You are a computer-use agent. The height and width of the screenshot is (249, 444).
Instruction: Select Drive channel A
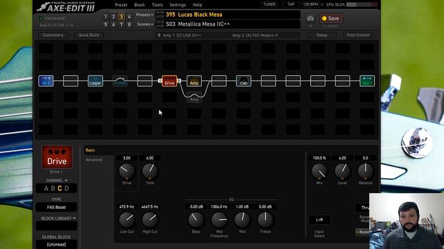[46, 189]
